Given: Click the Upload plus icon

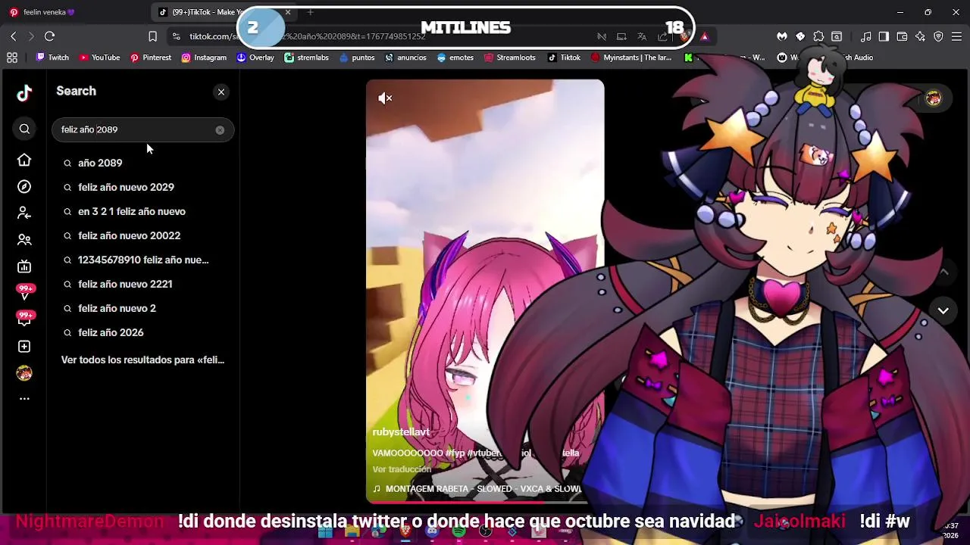Looking at the screenshot, I should click(24, 347).
